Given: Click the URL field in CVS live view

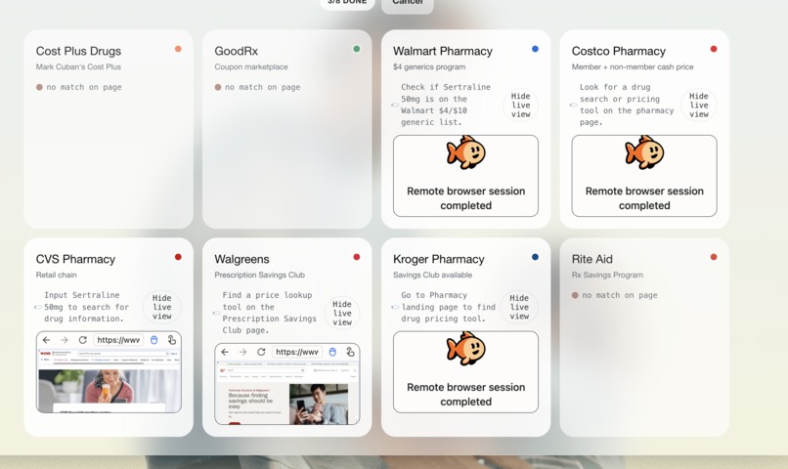Looking at the screenshot, I should pyautogui.click(x=118, y=340).
